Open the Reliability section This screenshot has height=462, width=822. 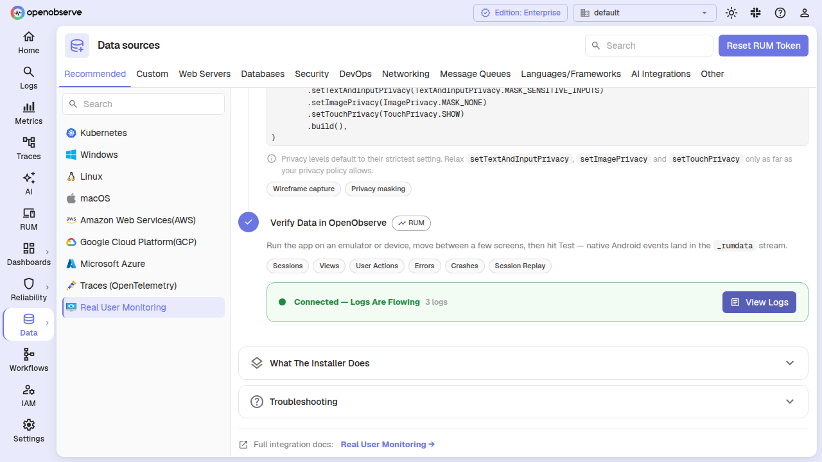(28, 290)
